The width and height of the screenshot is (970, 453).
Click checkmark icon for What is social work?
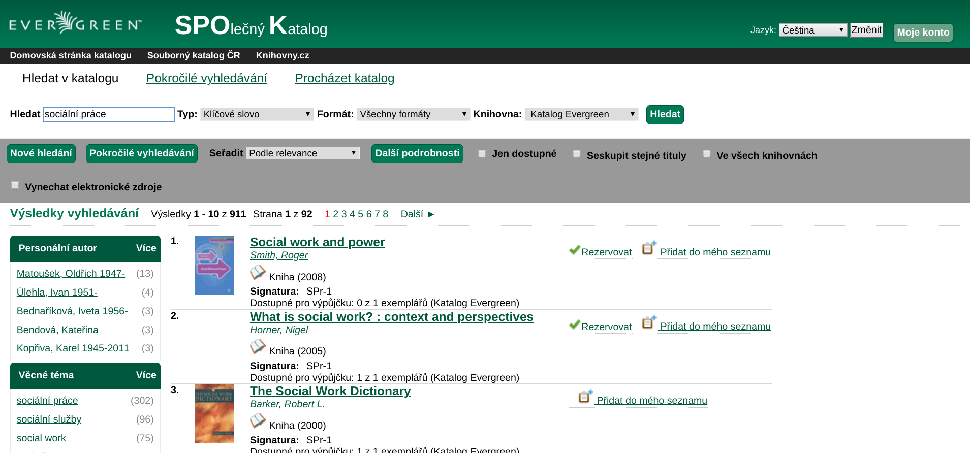(x=575, y=325)
